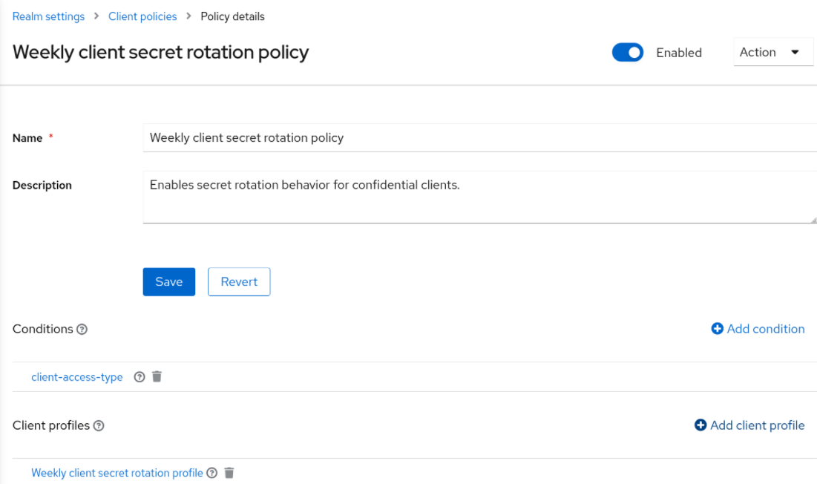Delete the Weekly client secret rotation profile
Viewport: 817px width, 484px height.
pos(229,473)
